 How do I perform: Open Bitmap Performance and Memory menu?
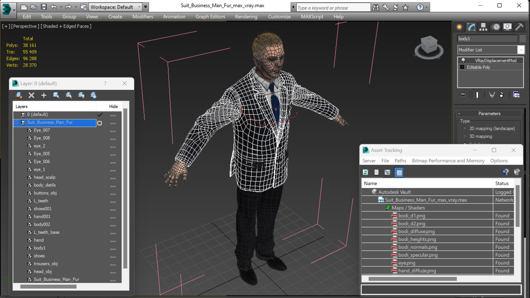tap(448, 160)
